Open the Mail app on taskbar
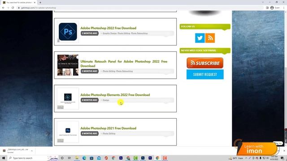This screenshot has height=161, width=287. 99,158
